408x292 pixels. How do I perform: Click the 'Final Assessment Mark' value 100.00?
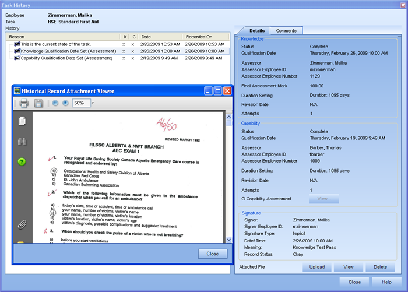316,86
